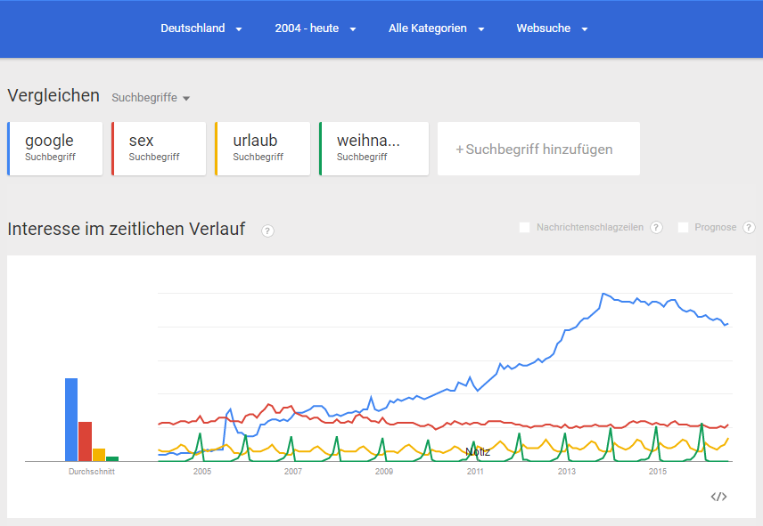
Task: Click the Notiz marker on the chart
Action: pos(478,452)
